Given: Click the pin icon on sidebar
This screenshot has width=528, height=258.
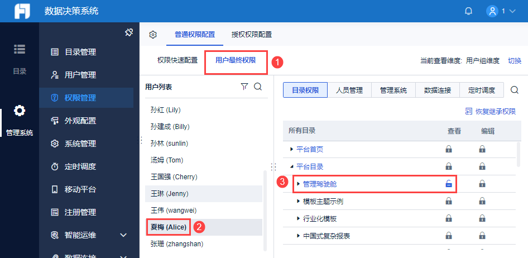Looking at the screenshot, I should tap(128, 33).
